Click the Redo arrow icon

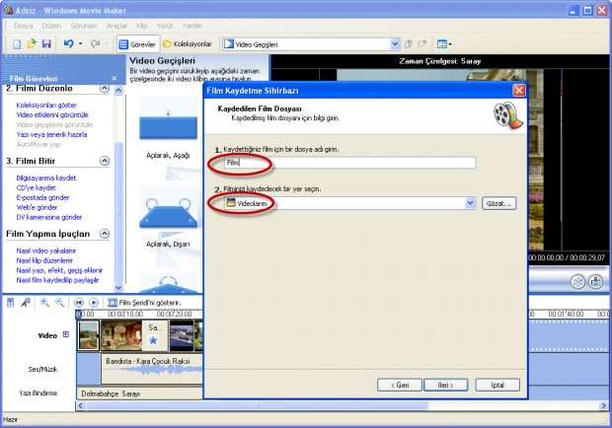pyautogui.click(x=95, y=43)
